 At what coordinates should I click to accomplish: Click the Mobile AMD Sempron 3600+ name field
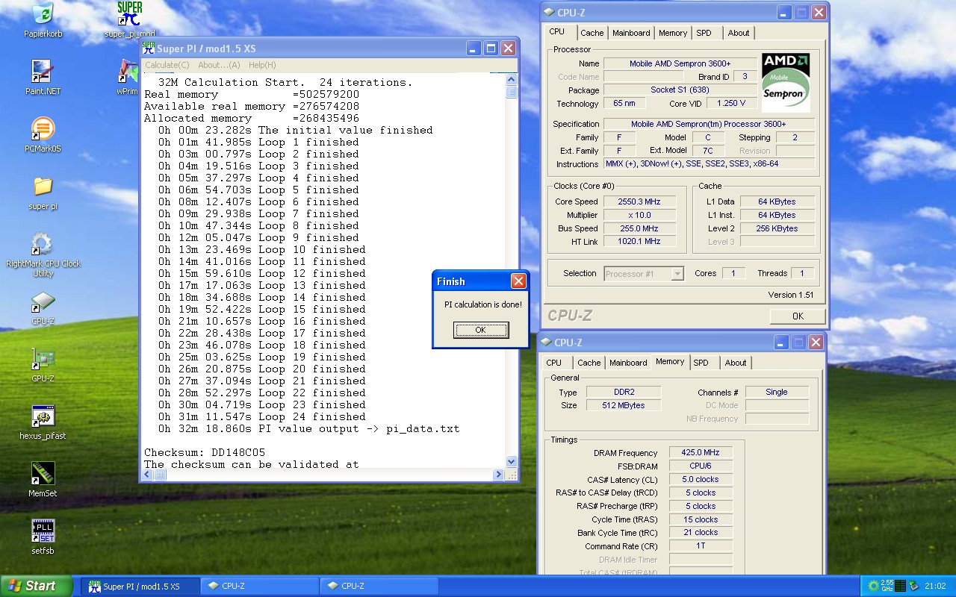coord(680,63)
